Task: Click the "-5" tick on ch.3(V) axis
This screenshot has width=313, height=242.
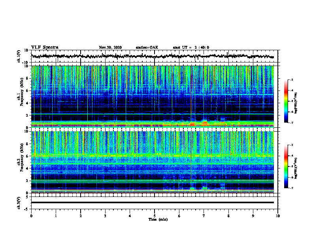Action: click(x=26, y=209)
